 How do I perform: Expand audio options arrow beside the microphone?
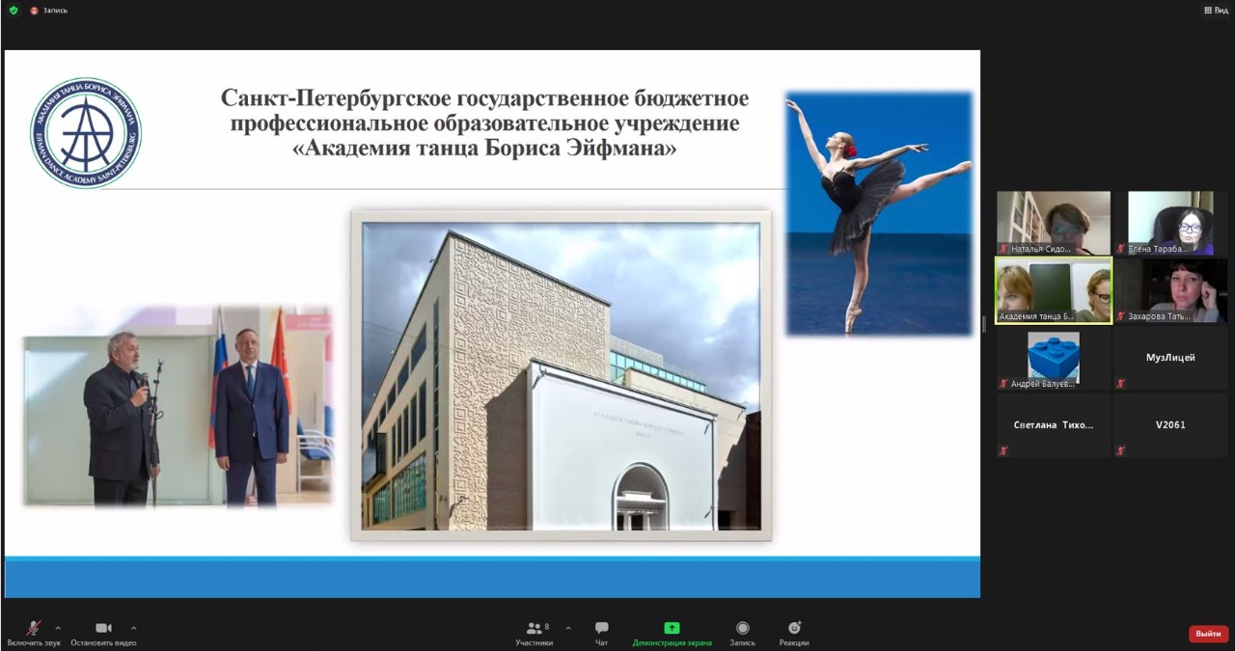(58, 629)
